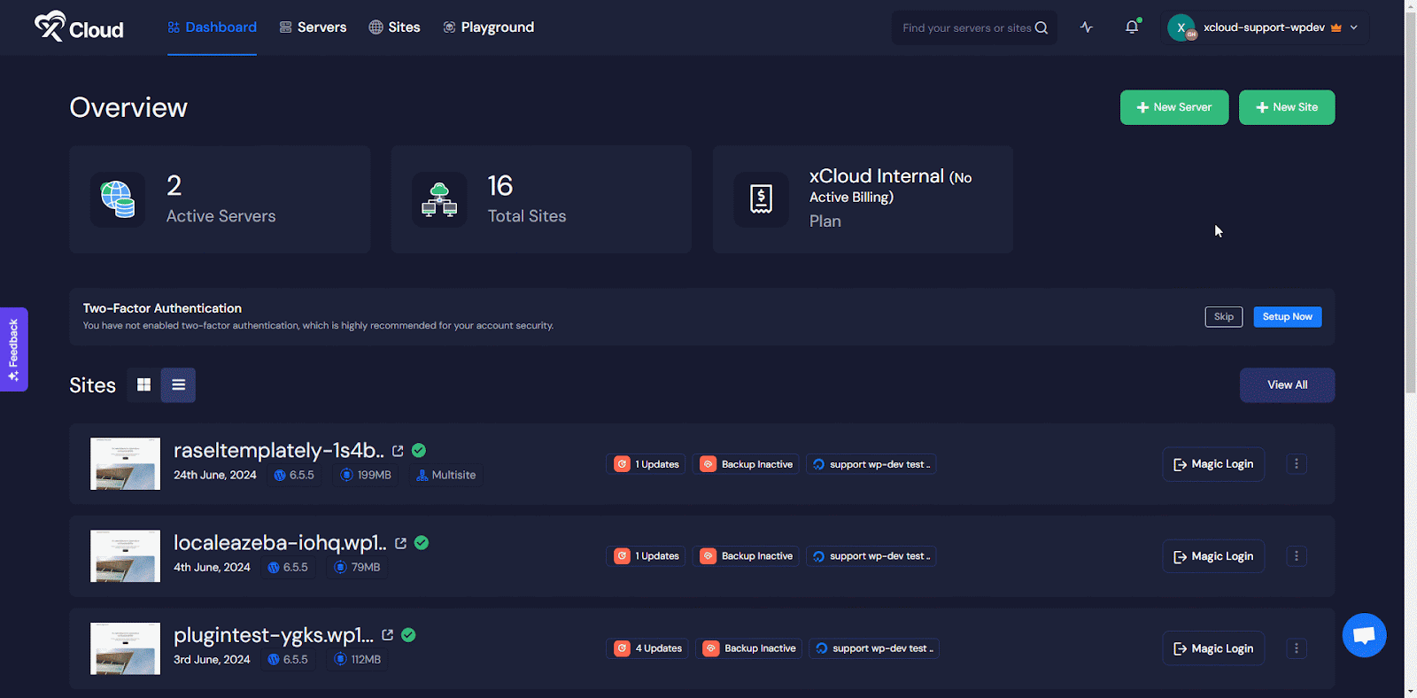Image resolution: width=1417 pixels, height=698 pixels.
Task: Open the xCloud logo home link
Action: coord(79,27)
